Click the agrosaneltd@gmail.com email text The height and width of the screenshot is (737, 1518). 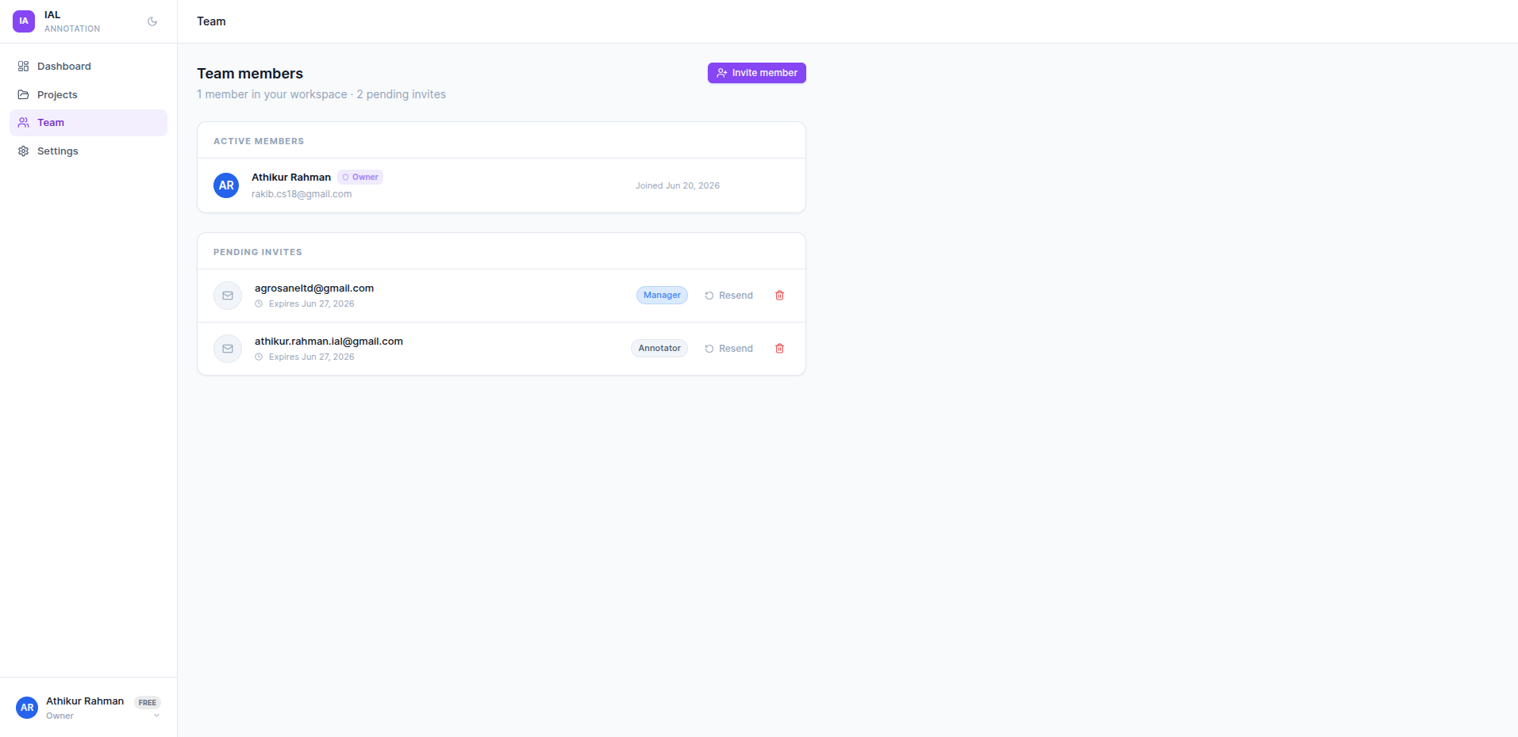[314, 288]
